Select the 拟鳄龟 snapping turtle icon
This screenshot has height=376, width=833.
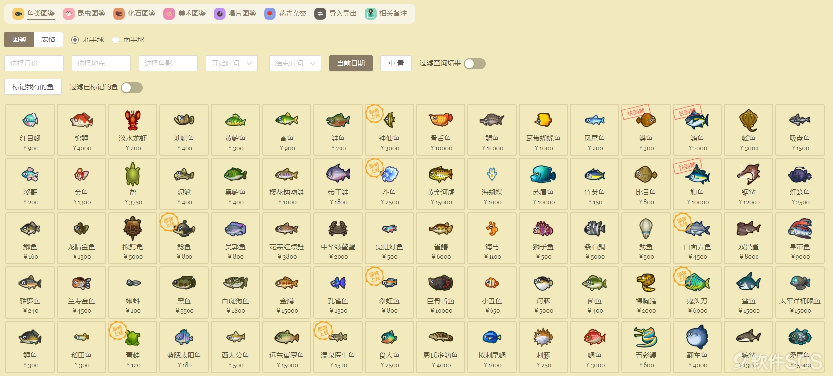pos(133,228)
